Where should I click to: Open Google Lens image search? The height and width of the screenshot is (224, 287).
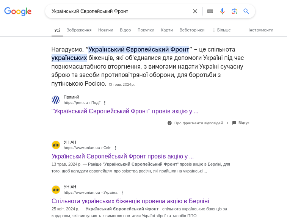234,11
